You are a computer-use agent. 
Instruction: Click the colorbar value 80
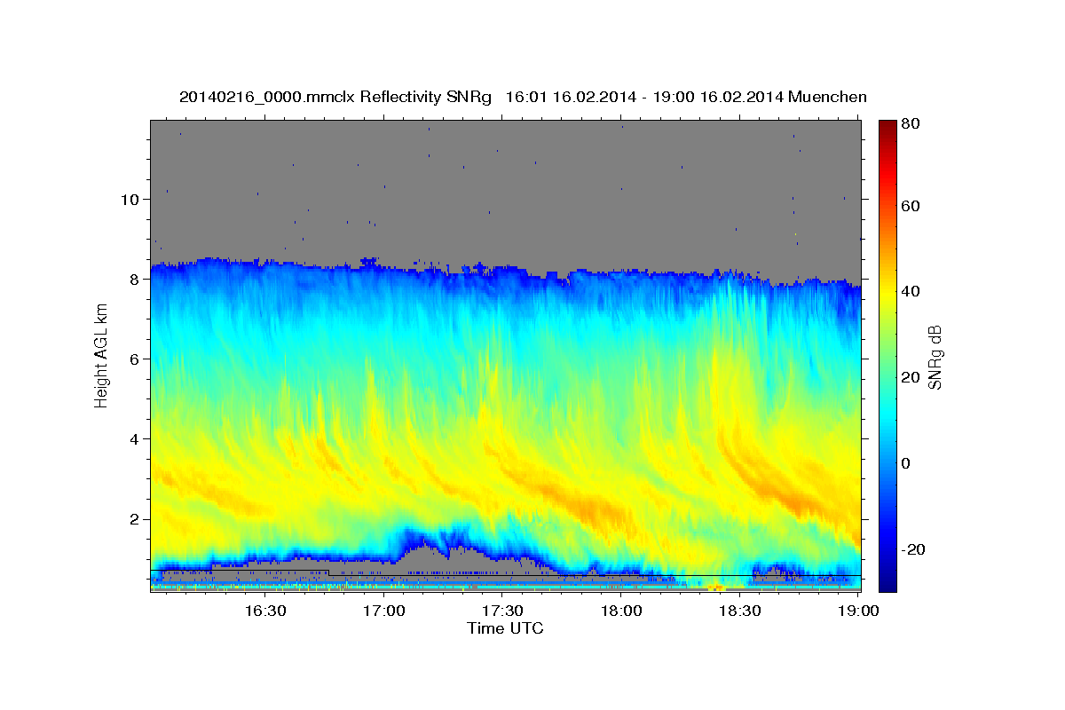(912, 123)
